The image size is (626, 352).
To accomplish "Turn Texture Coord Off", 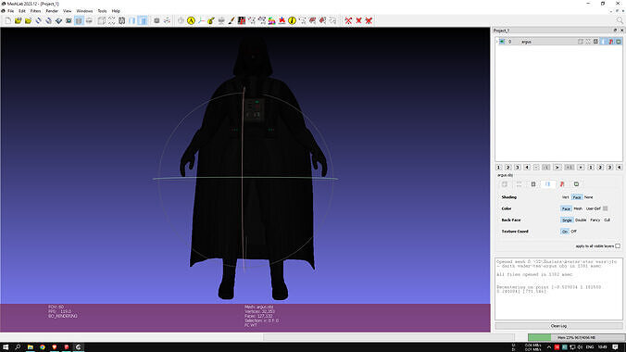I will 573,232.
